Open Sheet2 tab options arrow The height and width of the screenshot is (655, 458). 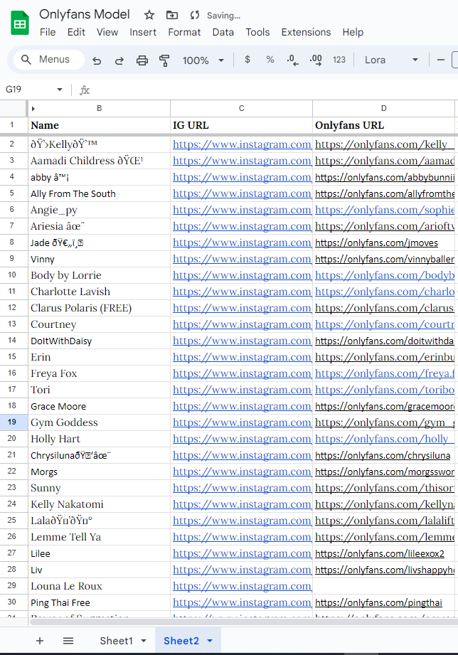[211, 641]
